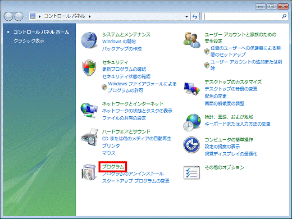Click CD または他のメディアの自動再生 link
This screenshot has width=292, height=219.
(136, 139)
